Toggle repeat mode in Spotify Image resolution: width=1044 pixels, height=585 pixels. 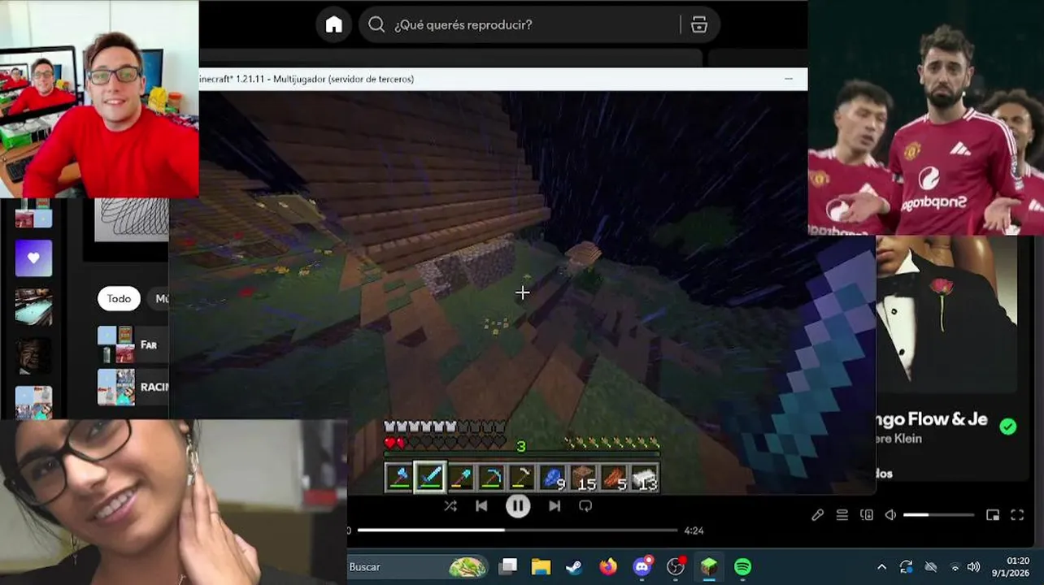pos(585,506)
